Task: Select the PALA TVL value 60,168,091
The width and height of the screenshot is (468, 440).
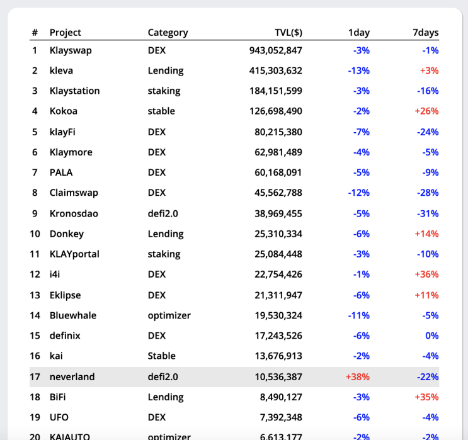Action: click(x=278, y=172)
